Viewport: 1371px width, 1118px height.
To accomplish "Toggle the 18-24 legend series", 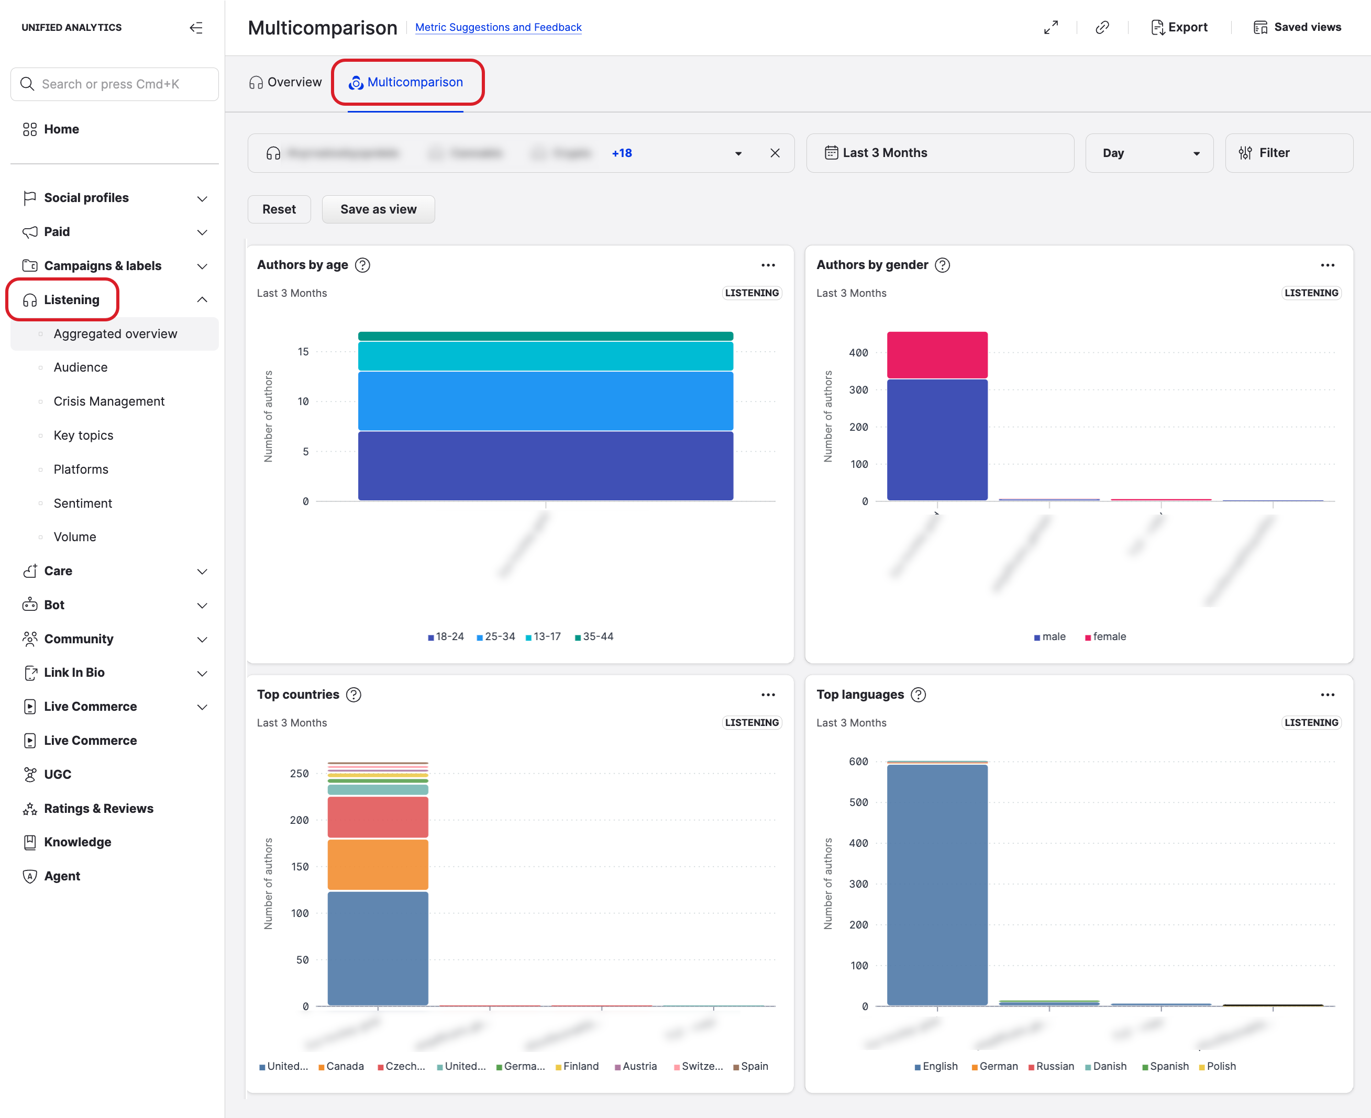I will pyautogui.click(x=446, y=637).
